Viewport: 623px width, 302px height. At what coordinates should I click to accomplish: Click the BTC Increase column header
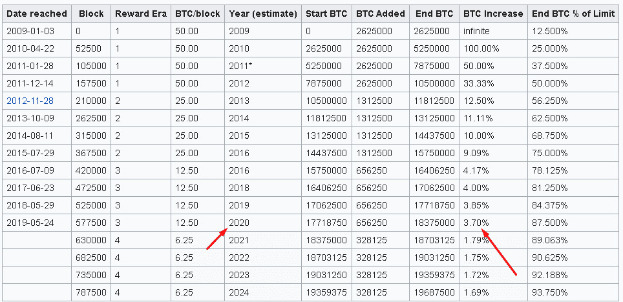click(x=492, y=14)
